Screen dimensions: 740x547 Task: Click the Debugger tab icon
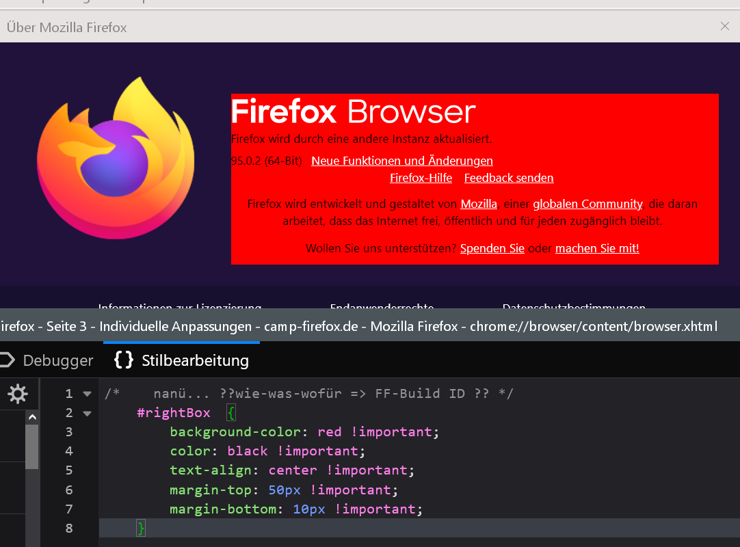coord(7,360)
